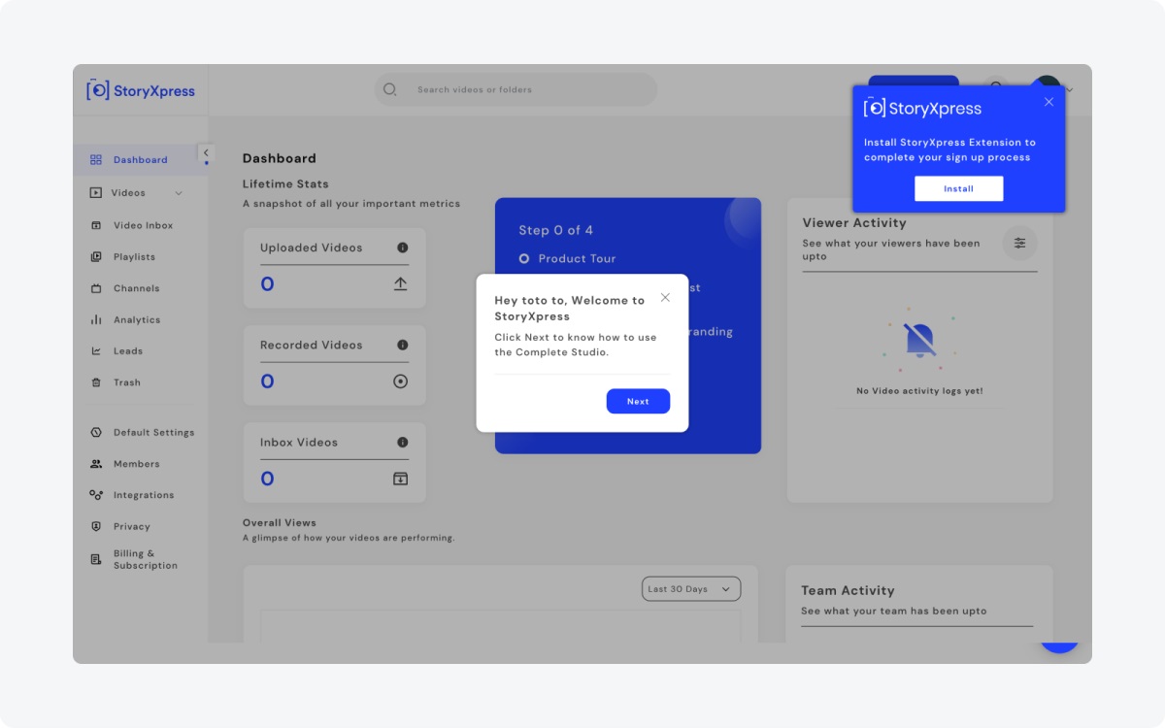Click the "Team Activity" heading

pos(848,590)
